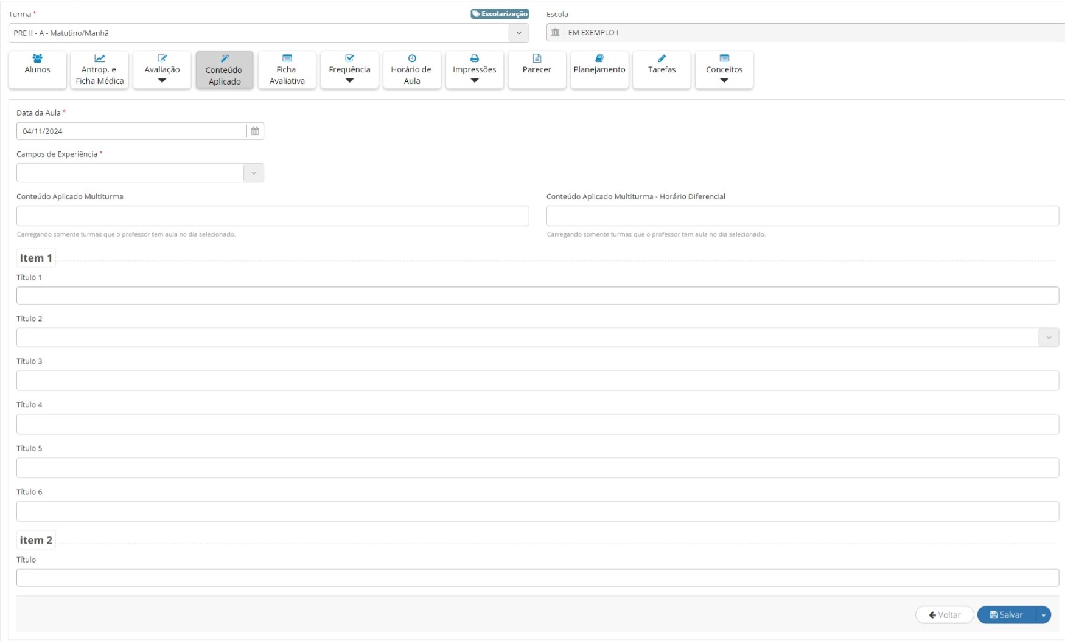Open Antrop. e Ficha Médica tab
The height and width of the screenshot is (641, 1065).
pyautogui.click(x=100, y=70)
